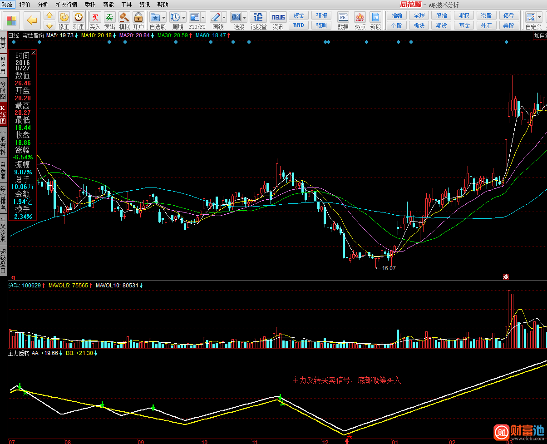
Task: Click the 预测 button
Action: coord(321,25)
